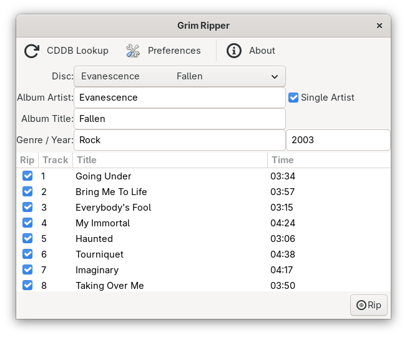The width and height of the screenshot is (407, 337).
Task: Click the Track column header
Action: (x=56, y=160)
